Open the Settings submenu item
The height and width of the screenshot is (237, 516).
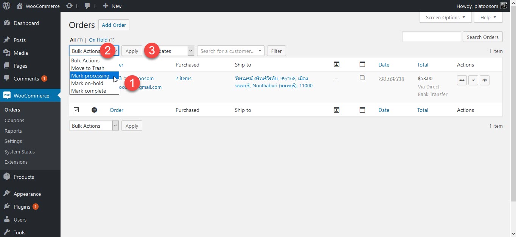tap(13, 141)
